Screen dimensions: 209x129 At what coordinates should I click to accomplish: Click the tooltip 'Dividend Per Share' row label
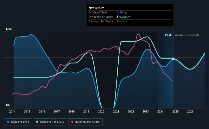101,17
